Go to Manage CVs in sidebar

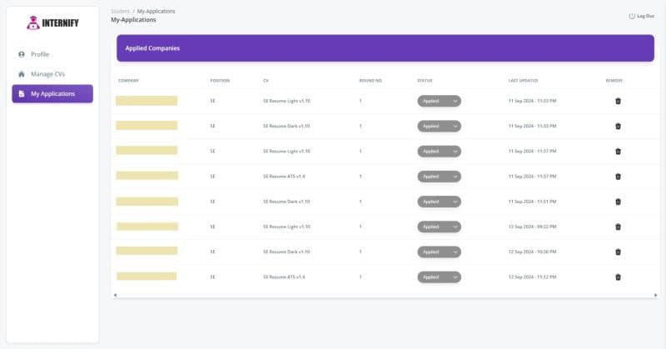52,74
